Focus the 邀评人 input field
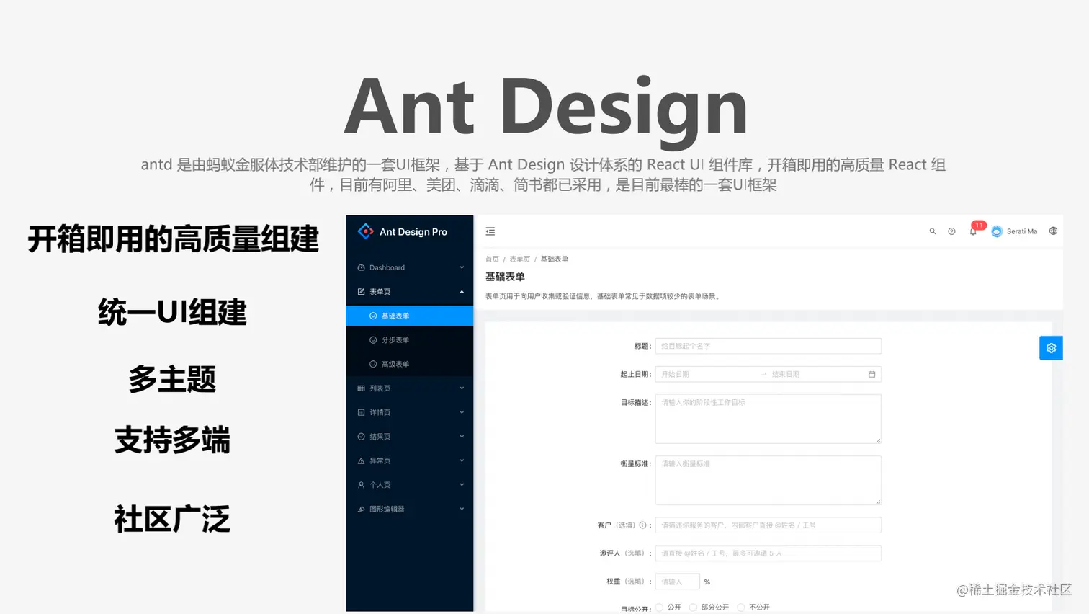Screen dimensions: 1089x614 768,553
